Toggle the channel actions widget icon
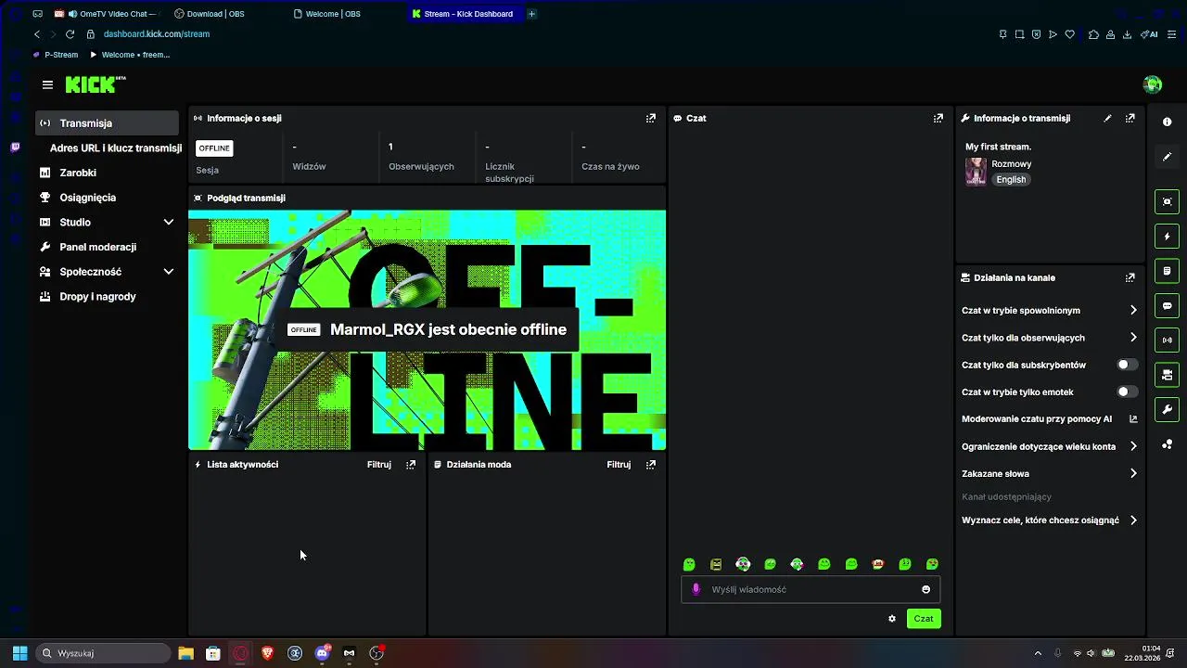Image resolution: width=1187 pixels, height=668 pixels. 1168,375
